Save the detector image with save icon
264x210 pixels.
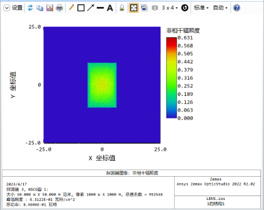point(50,8)
